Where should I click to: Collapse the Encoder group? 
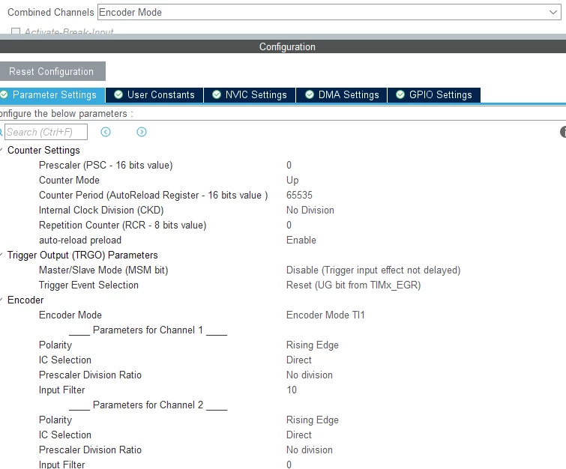[1, 300]
